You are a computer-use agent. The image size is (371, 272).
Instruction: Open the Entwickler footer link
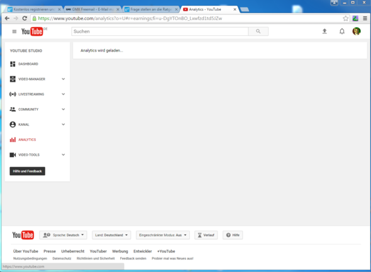pos(143,251)
